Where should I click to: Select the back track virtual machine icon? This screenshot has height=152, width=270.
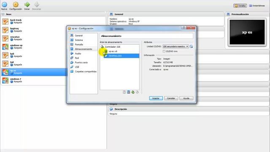click(x=5, y=22)
